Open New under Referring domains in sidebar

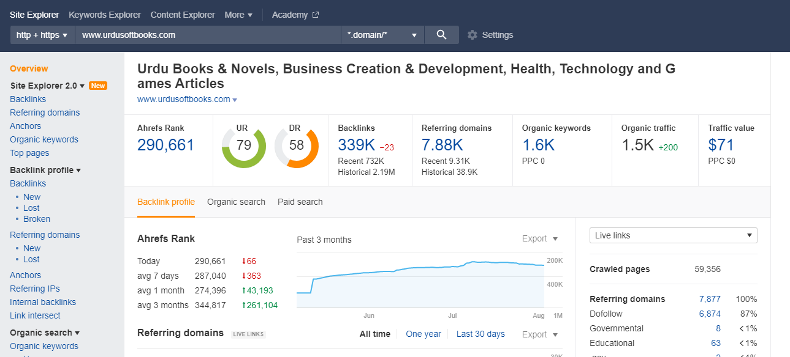(32, 248)
